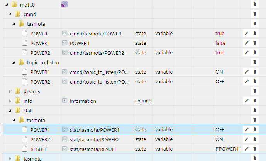Click the name 'stat/tasmota/POWER1'
266x161 pixels.
click(x=95, y=130)
